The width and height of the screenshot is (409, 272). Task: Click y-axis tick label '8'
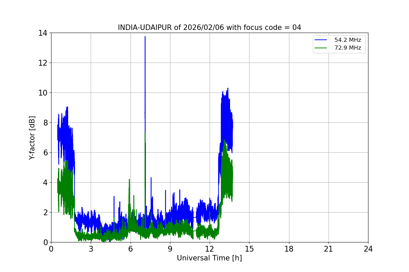tap(45, 123)
